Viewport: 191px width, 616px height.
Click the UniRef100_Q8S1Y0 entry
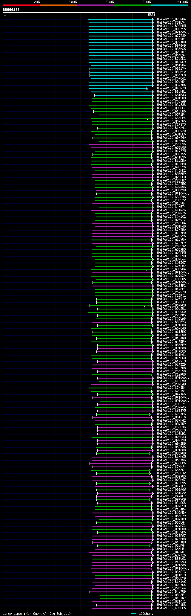(x=171, y=69)
